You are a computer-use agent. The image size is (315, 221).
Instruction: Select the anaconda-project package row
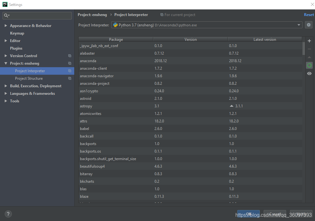coord(190,83)
